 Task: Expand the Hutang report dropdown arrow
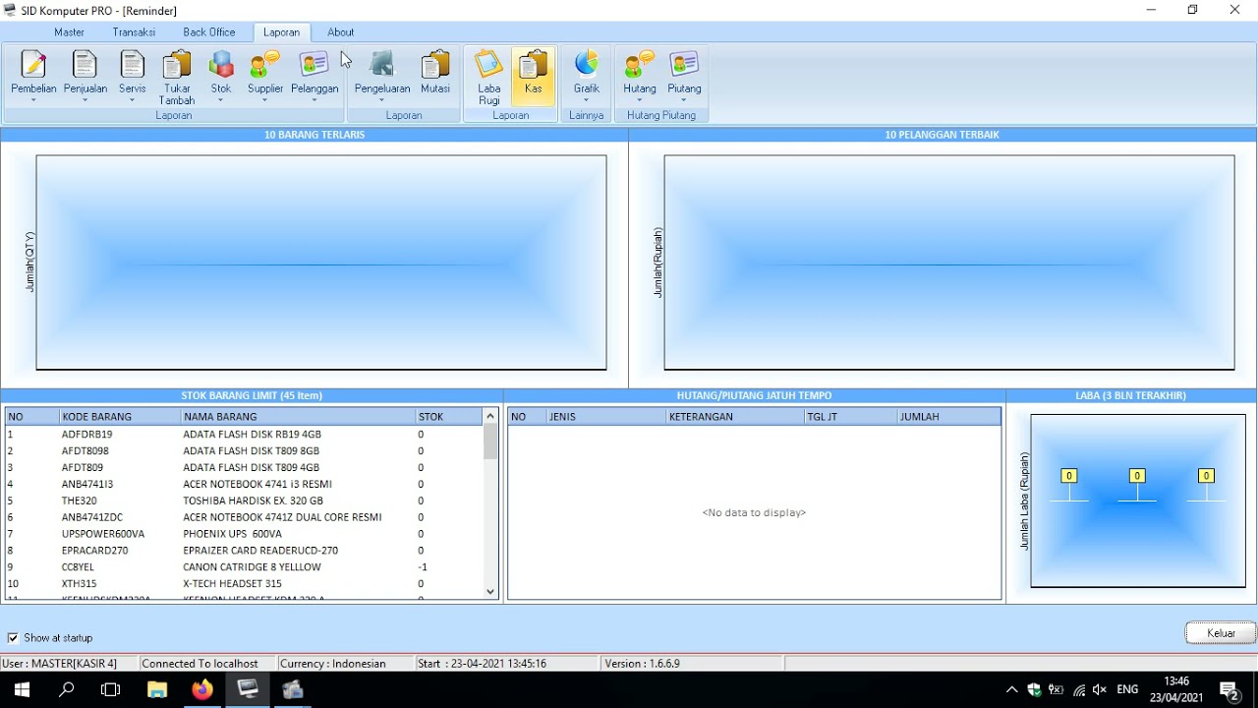coord(640,99)
